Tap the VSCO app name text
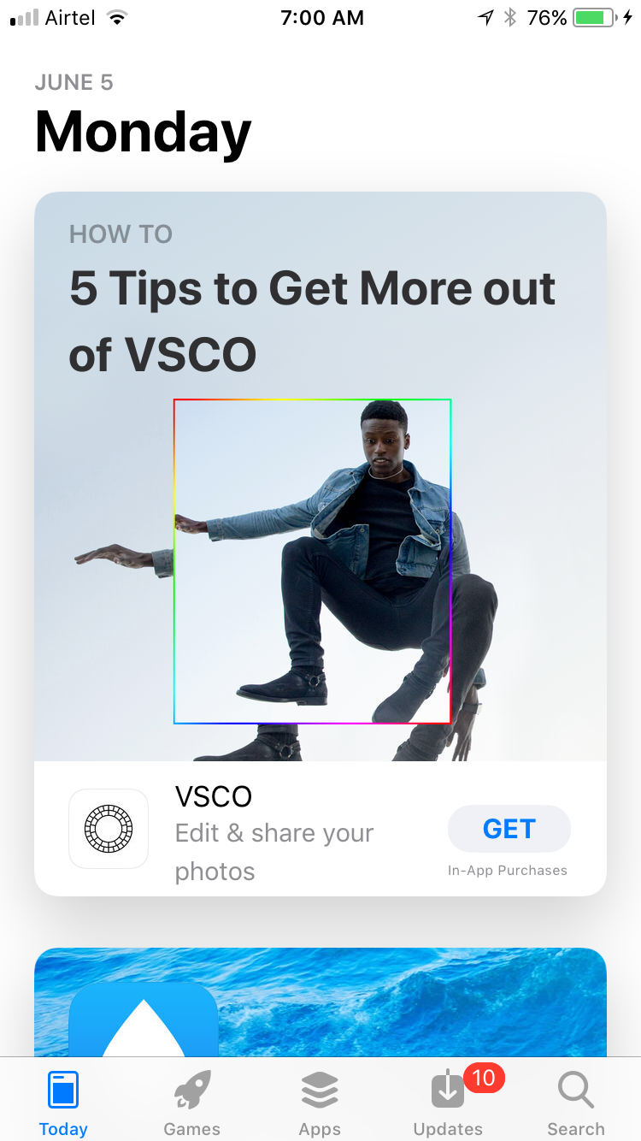The width and height of the screenshot is (641, 1141). point(214,797)
